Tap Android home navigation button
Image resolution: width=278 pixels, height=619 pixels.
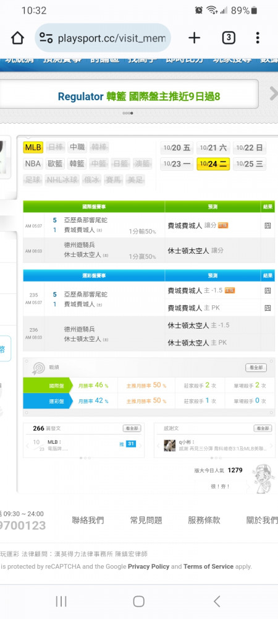[138, 601]
